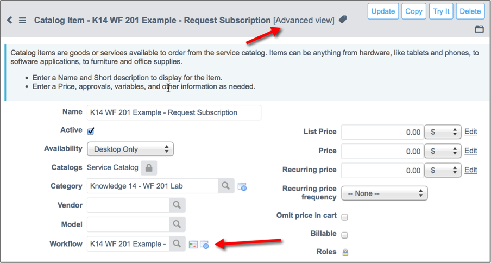The image size is (491, 263).
Task: Unlock the Catalogs field lock icon
Action: (149, 168)
